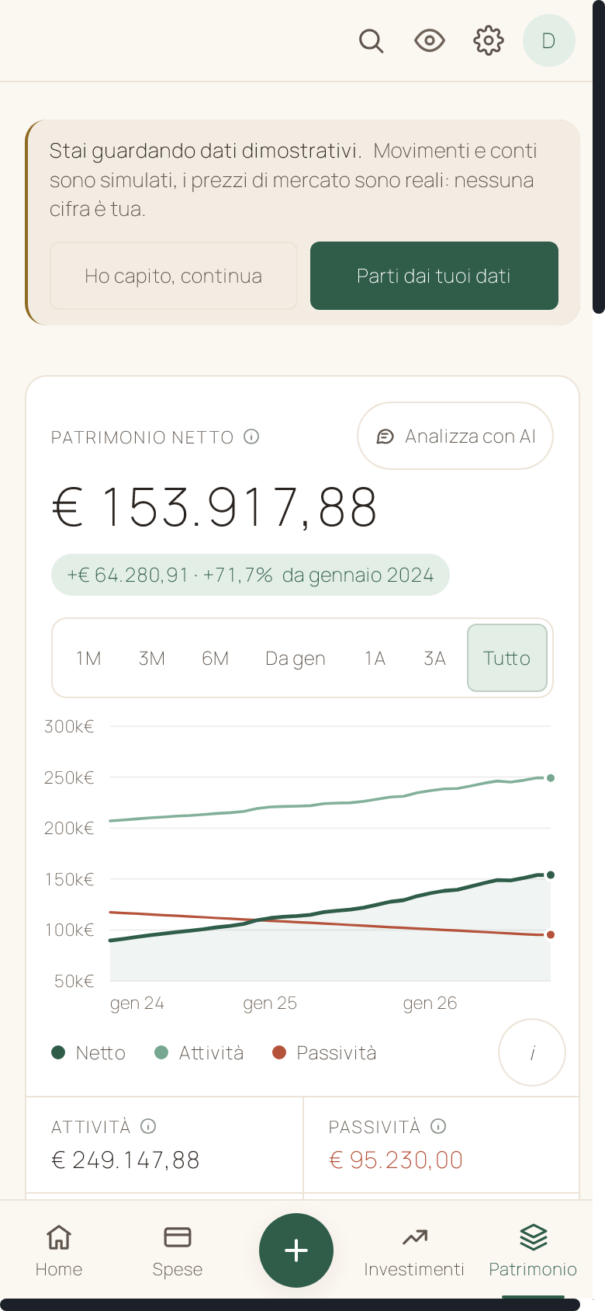Toggle the Attività legend series

pyautogui.click(x=199, y=1052)
